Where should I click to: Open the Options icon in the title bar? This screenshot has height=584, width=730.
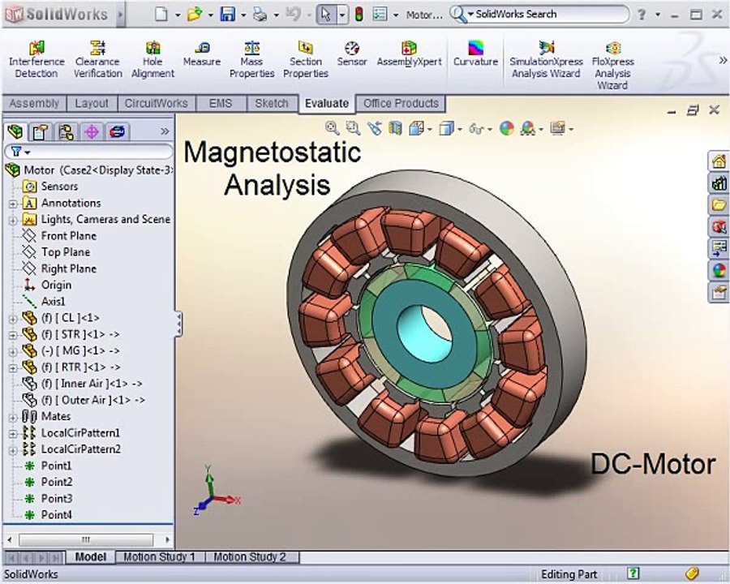(380, 15)
